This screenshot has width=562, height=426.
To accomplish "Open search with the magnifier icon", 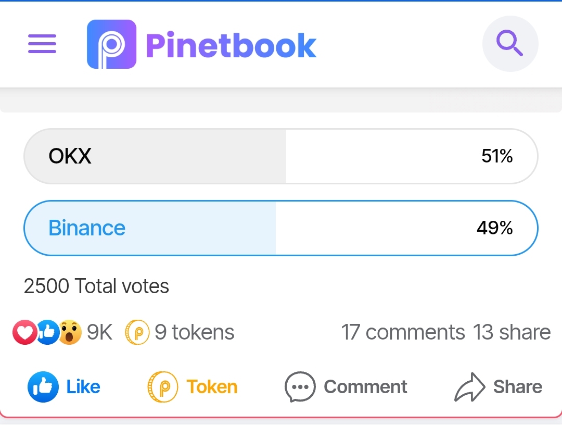I will tap(510, 44).
